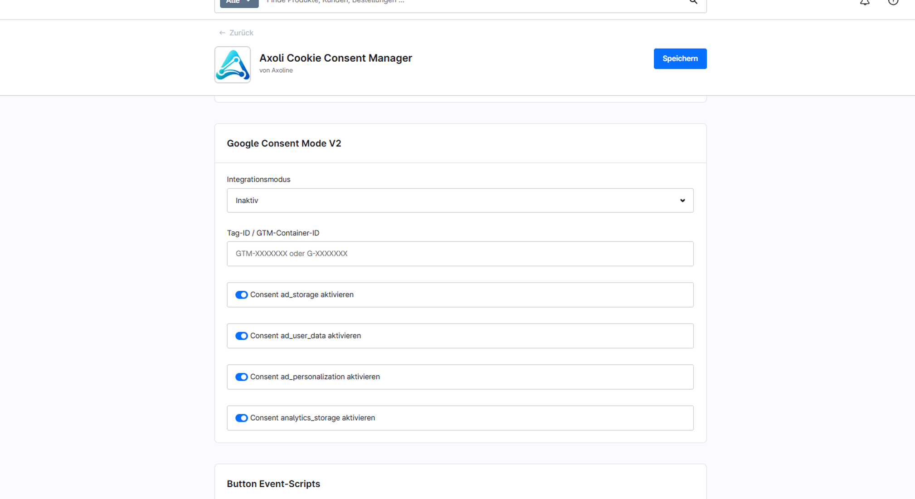915x499 pixels.
Task: Click the Axoli Cookie Consent Manager logo
Action: pyautogui.click(x=233, y=64)
